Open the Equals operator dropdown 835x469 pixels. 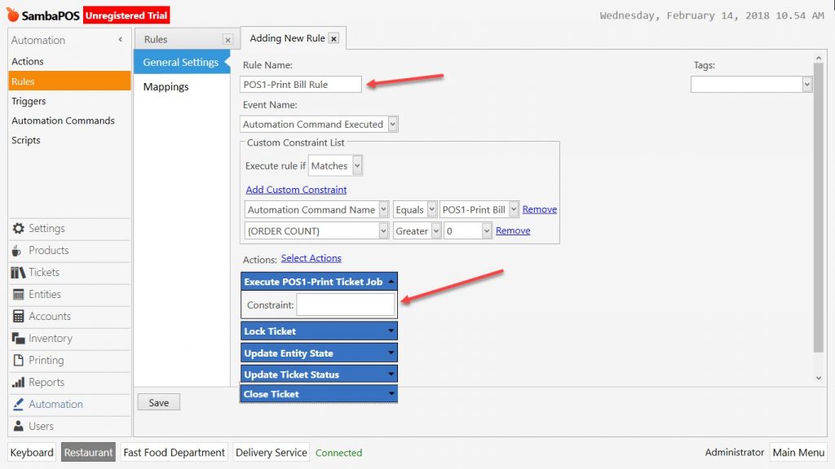pos(432,209)
